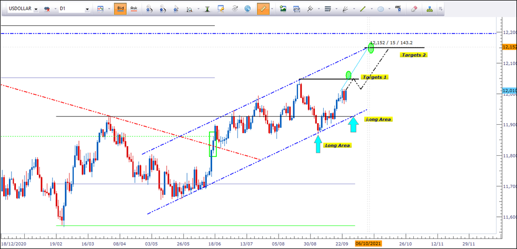Viewport: 517px width, 249px height.
Task: Click the eraser tool icon
Action: click(x=413, y=9)
